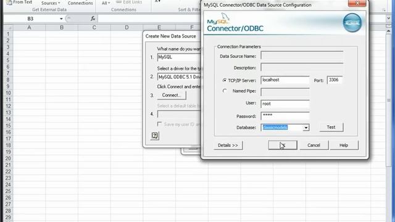This screenshot has width=395, height=222.
Task: Click inside the Name Box showing B3
Action: tap(31, 18)
